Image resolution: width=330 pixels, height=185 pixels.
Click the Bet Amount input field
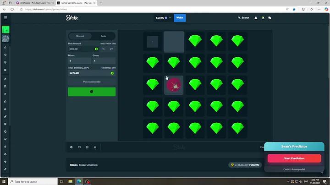coord(83,49)
